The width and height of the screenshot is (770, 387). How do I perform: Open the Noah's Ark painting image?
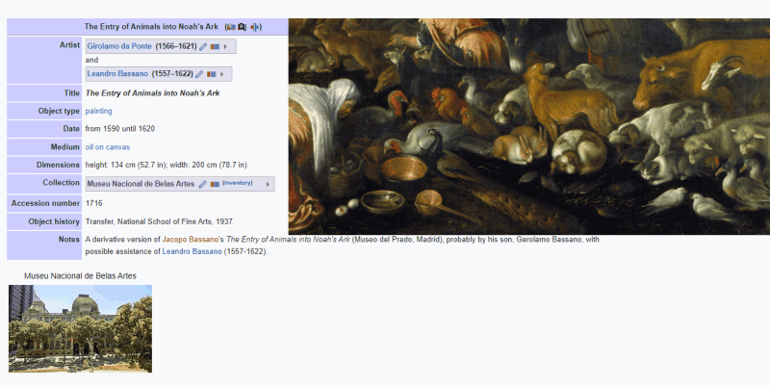tap(528, 126)
